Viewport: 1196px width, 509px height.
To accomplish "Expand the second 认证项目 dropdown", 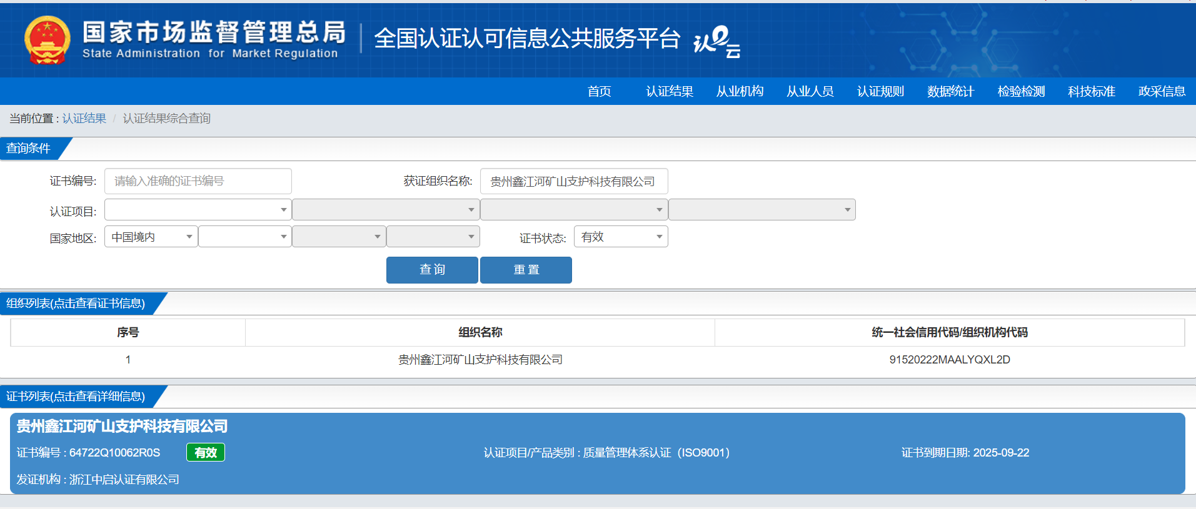I will click(x=386, y=210).
